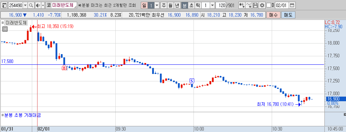The image size is (346, 132).
Task: Close the 거래대금 sub-panel
Action: click(345, 114)
